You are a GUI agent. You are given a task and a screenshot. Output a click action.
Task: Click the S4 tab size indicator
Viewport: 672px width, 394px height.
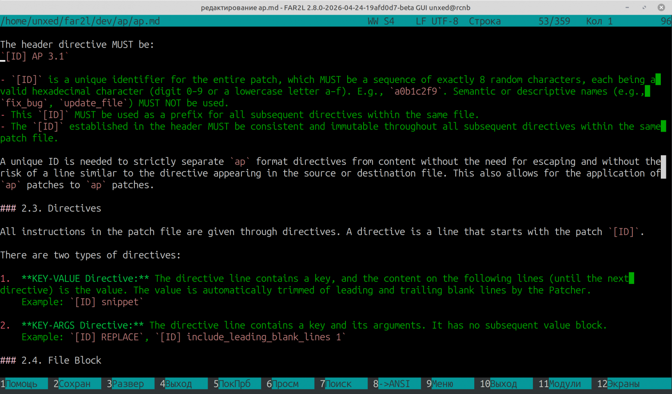(x=389, y=21)
